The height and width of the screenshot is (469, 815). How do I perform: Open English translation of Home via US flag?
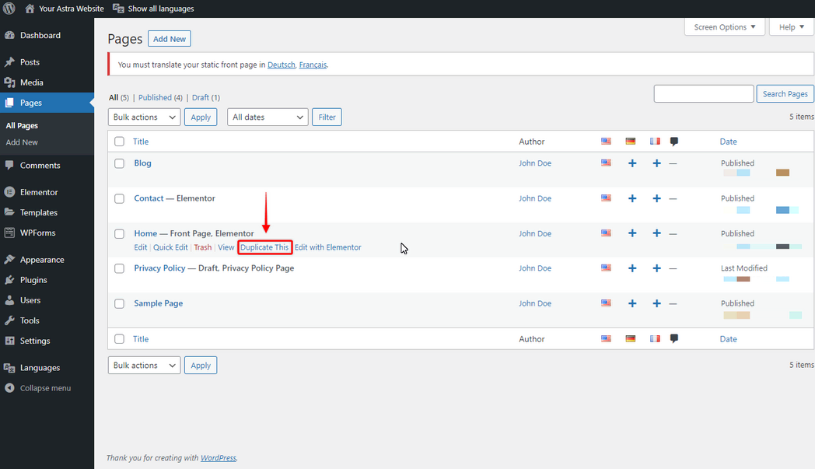606,233
